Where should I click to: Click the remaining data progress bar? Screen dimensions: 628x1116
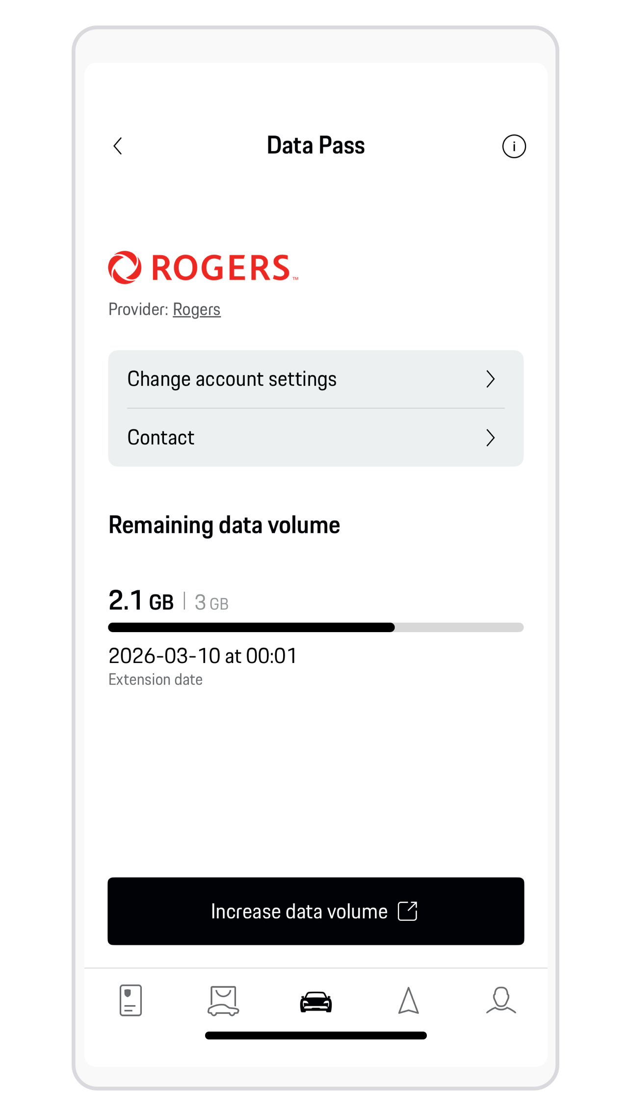tap(315, 627)
